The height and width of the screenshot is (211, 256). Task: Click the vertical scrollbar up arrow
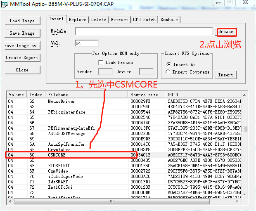(x=244, y=95)
